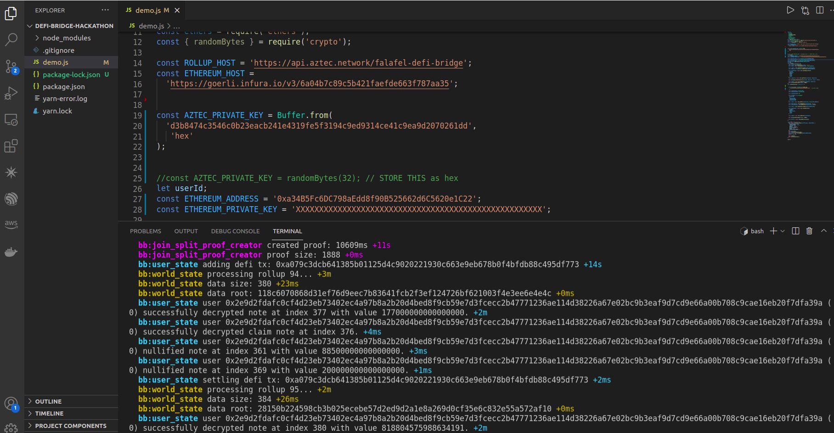This screenshot has height=433, width=834.
Task: Open the AWS toolkit icon
Action: tap(11, 224)
